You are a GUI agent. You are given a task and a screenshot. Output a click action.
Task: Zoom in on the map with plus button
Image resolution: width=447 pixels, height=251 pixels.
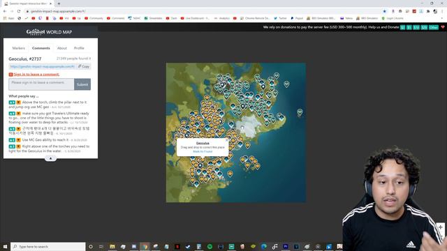pyautogui.click(x=441, y=227)
